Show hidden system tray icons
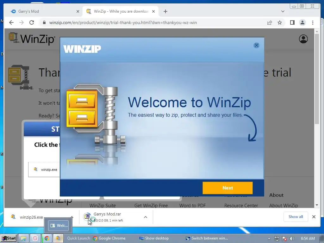This screenshot has width=324, height=243. tap(269, 239)
